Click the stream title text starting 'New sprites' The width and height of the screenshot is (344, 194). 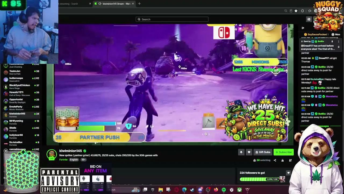(108, 155)
